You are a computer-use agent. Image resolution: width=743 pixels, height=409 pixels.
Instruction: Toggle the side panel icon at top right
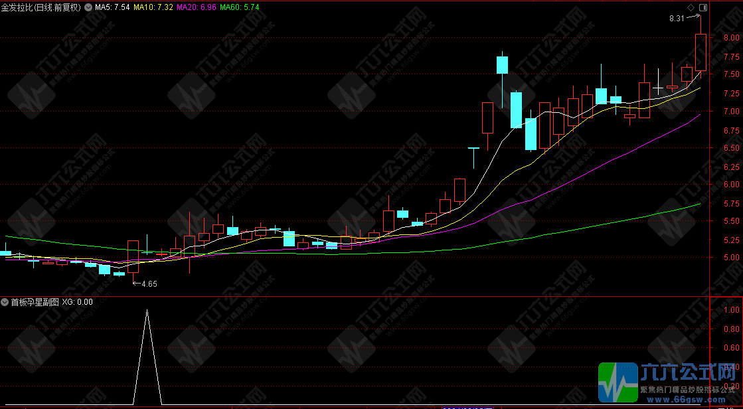(x=703, y=8)
